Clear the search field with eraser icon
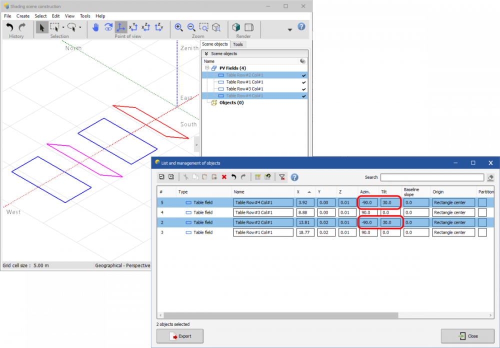This screenshot has height=348, width=500. pyautogui.click(x=490, y=177)
